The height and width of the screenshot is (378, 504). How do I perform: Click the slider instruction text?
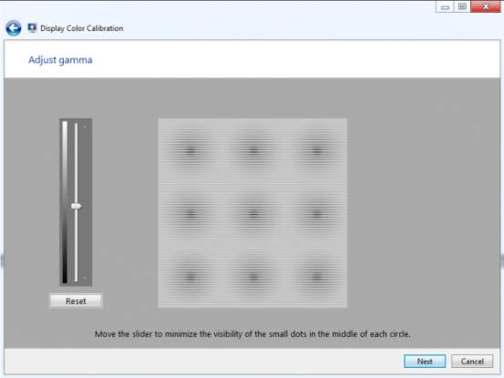click(x=252, y=334)
